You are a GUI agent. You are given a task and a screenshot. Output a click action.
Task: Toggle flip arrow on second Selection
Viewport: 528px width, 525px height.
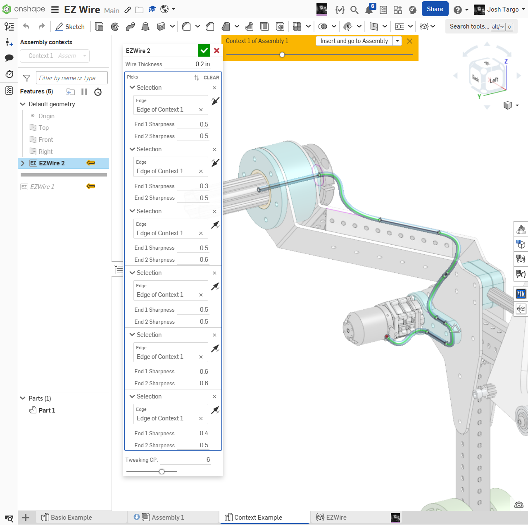coord(215,163)
